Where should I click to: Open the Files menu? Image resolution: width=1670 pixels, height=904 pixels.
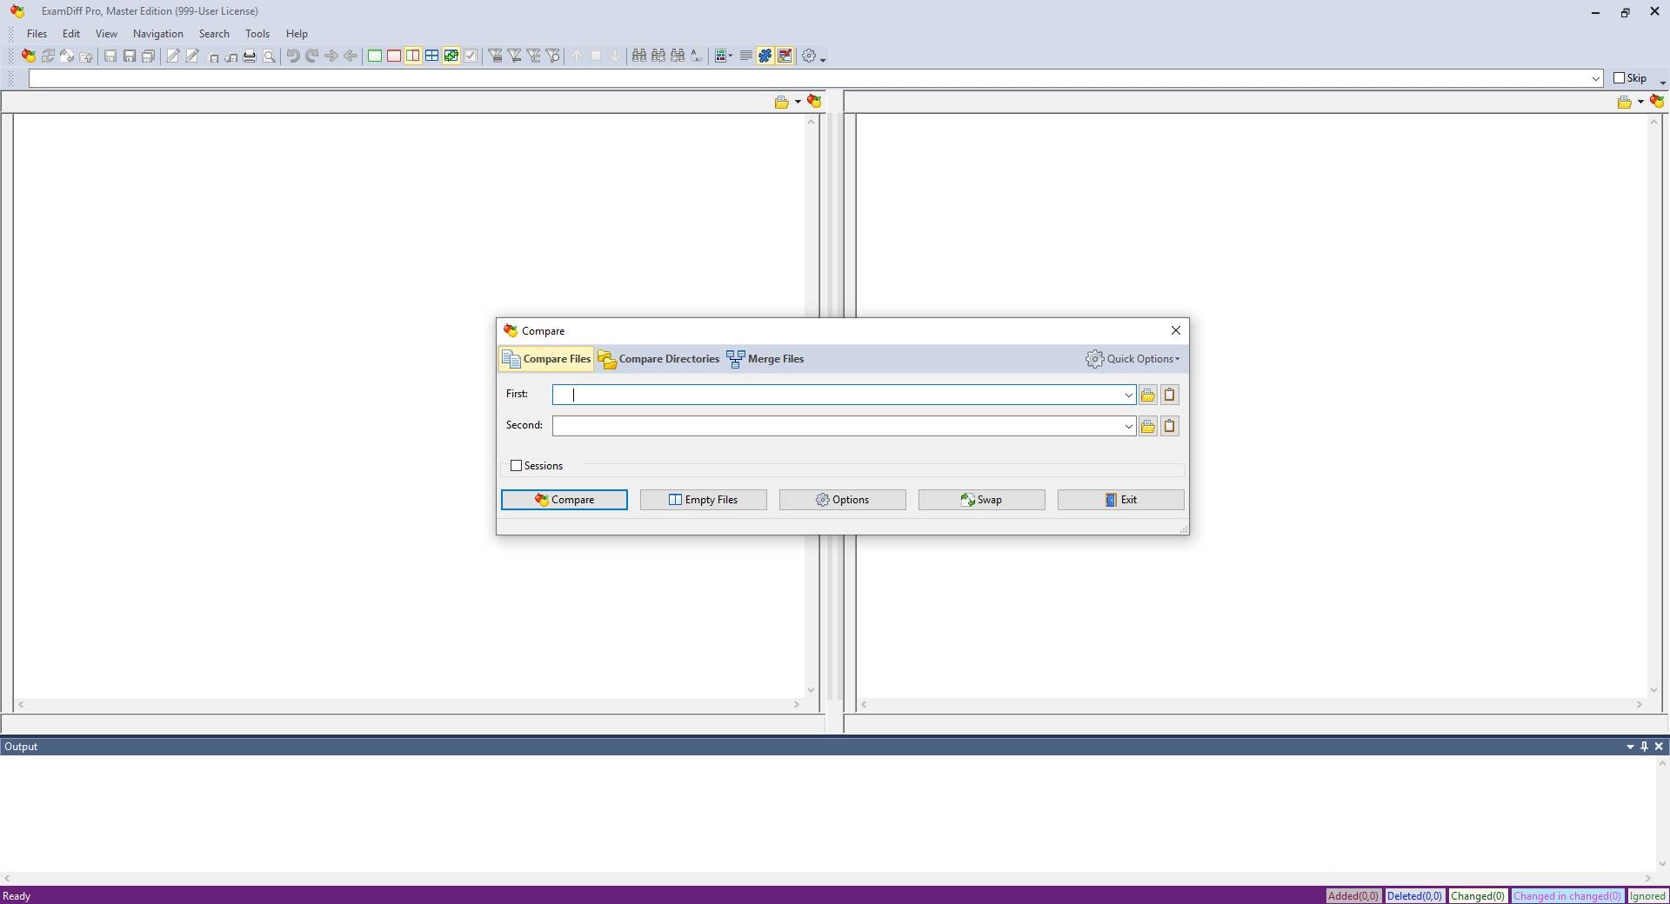(37, 34)
